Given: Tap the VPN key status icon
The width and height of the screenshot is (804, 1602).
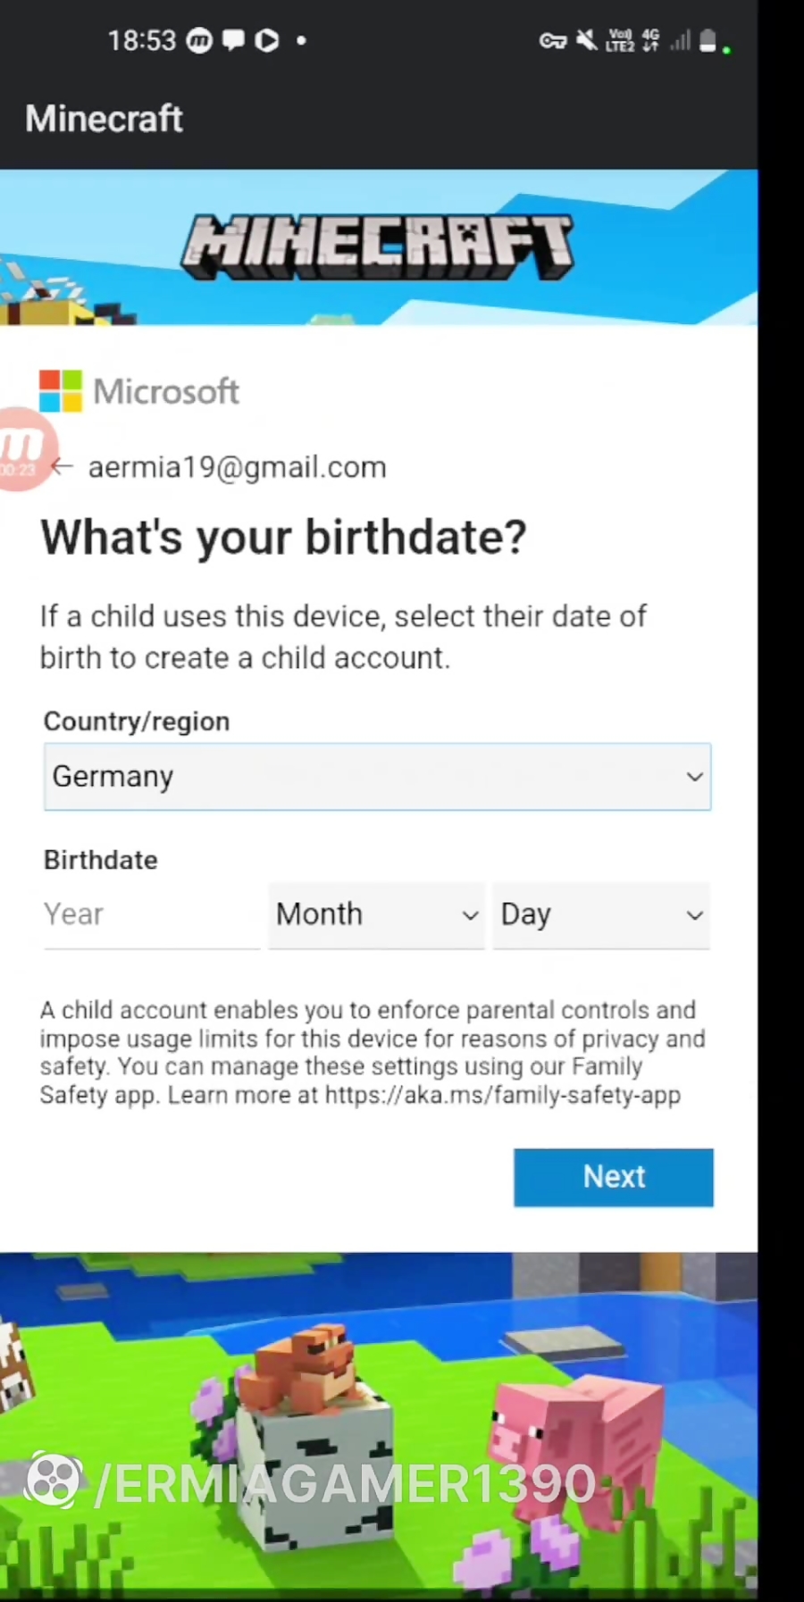Looking at the screenshot, I should pyautogui.click(x=553, y=40).
